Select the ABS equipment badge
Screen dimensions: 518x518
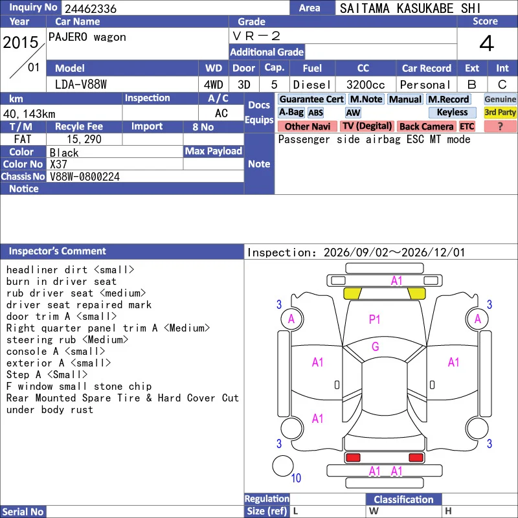[315, 113]
